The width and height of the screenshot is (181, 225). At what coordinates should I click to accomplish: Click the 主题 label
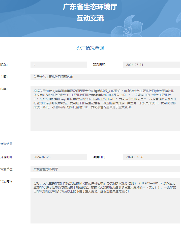point(4,77)
